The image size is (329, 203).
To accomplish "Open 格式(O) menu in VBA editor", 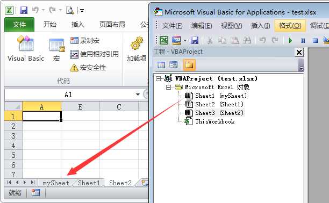I will coord(290,26).
